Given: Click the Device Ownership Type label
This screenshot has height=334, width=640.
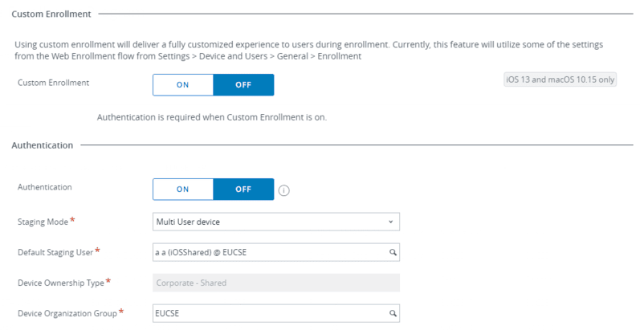Looking at the screenshot, I should pos(61,283).
